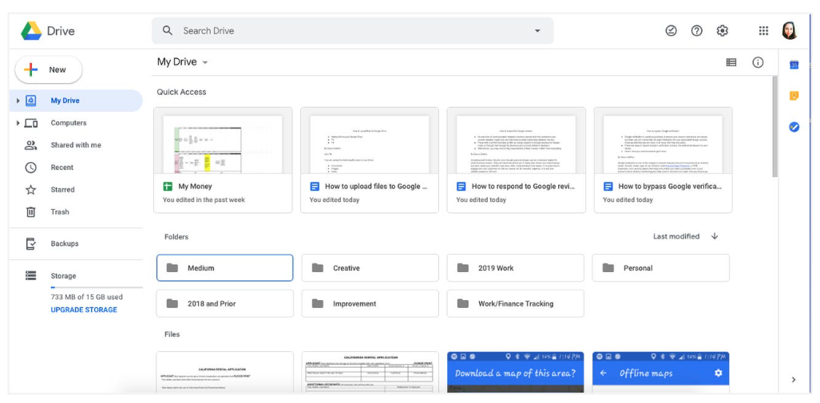Click UPGRADE STORAGE link
820x403 pixels.
tap(84, 310)
